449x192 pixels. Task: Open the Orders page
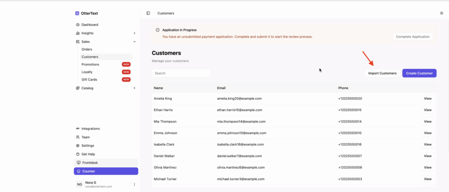[x=87, y=49]
